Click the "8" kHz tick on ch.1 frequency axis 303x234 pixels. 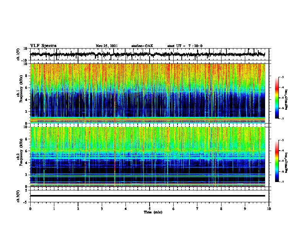27,76
